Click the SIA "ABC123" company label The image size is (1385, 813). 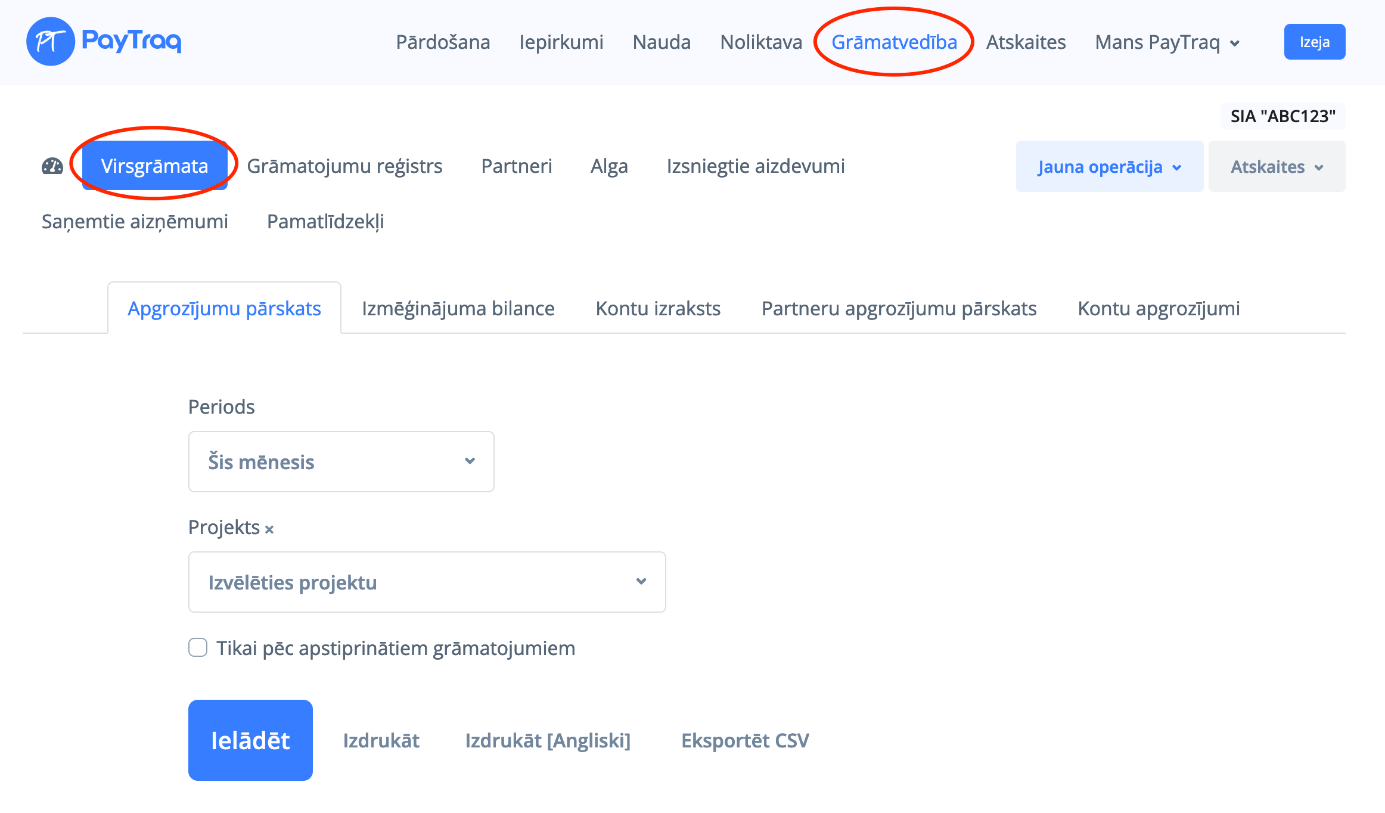(x=1282, y=116)
